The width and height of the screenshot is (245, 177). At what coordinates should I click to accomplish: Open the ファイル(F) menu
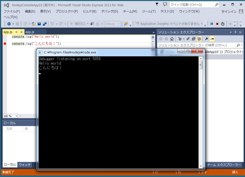pos(12,11)
